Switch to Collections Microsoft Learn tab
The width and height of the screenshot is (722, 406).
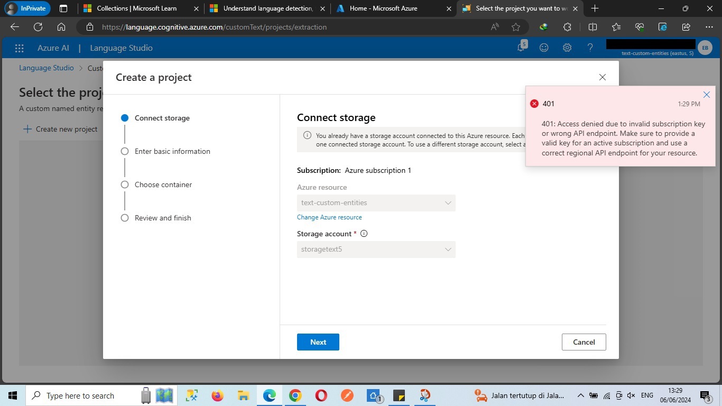pos(137,8)
